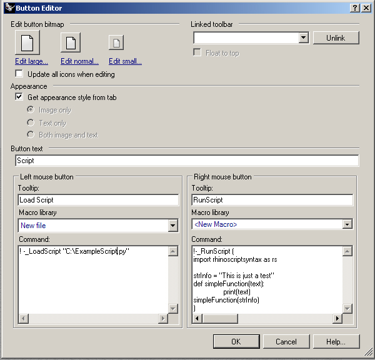Focus the Load Script tooltip field

98,200
